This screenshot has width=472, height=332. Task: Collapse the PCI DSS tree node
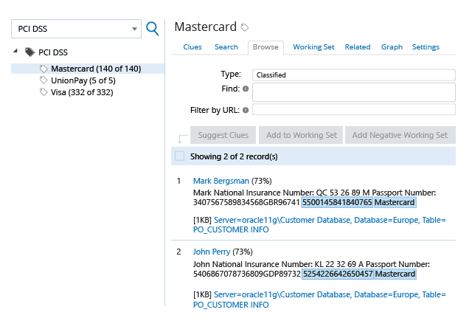coord(15,51)
